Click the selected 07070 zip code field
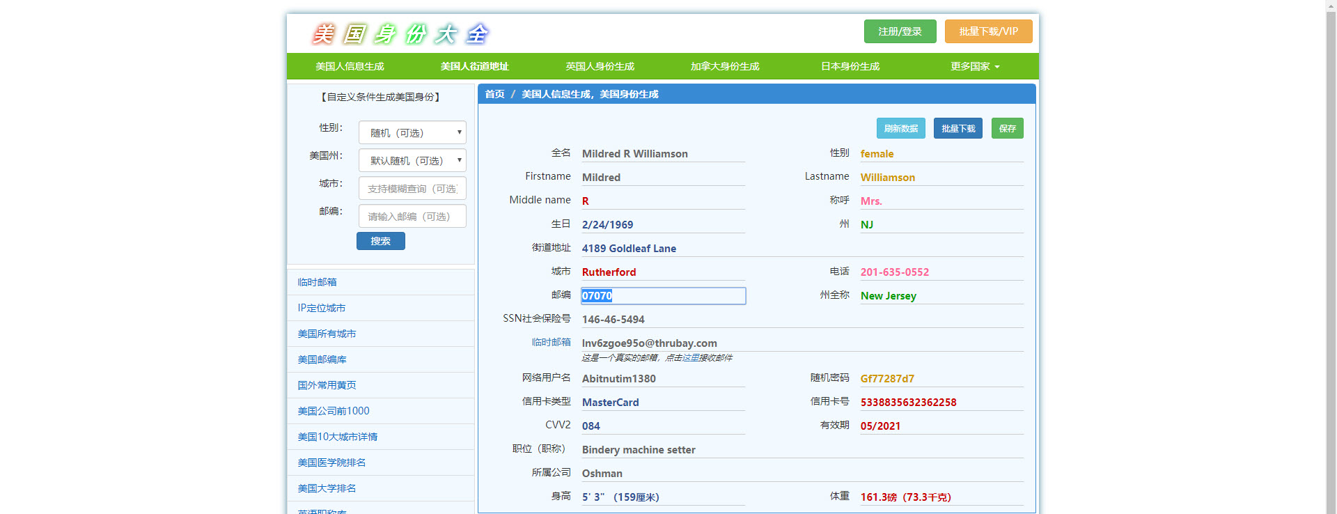The width and height of the screenshot is (1337, 514). click(x=663, y=296)
